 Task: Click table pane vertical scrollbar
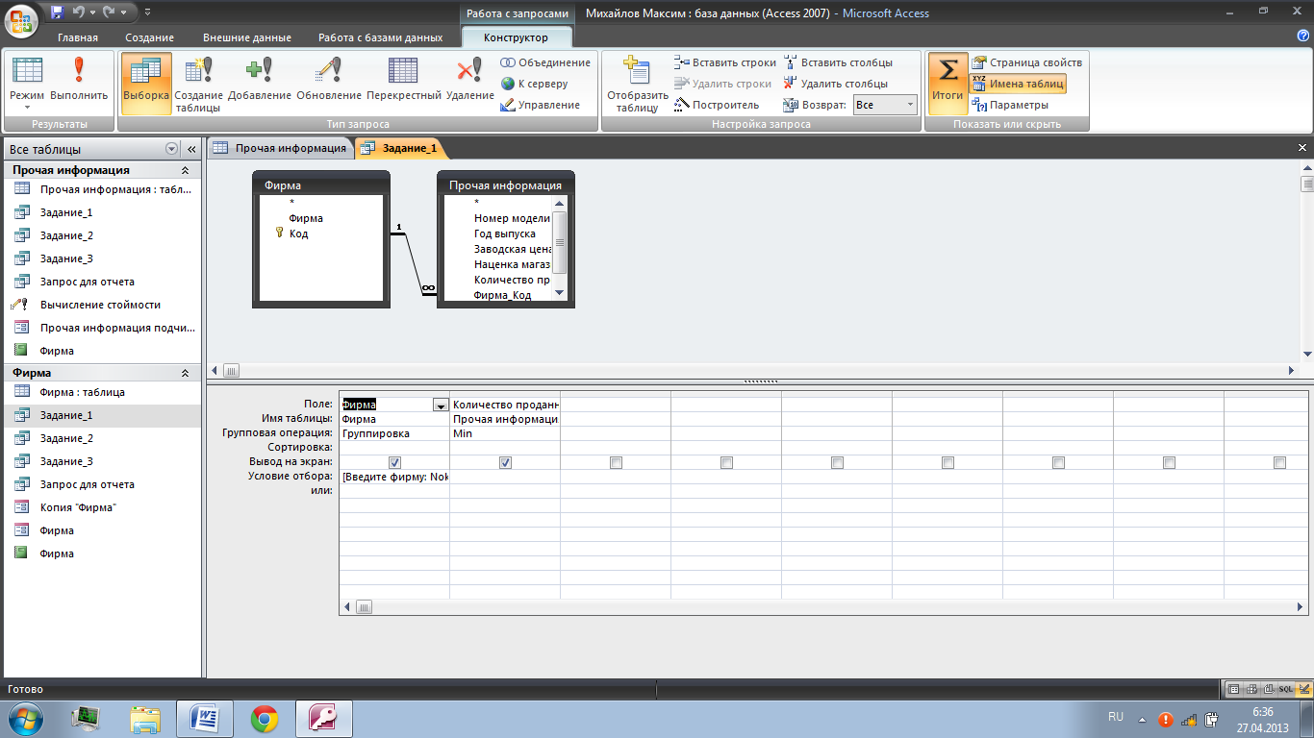(x=1307, y=260)
